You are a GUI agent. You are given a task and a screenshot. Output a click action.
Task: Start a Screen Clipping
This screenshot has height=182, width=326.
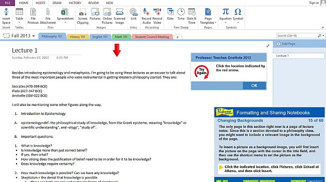click(83, 16)
